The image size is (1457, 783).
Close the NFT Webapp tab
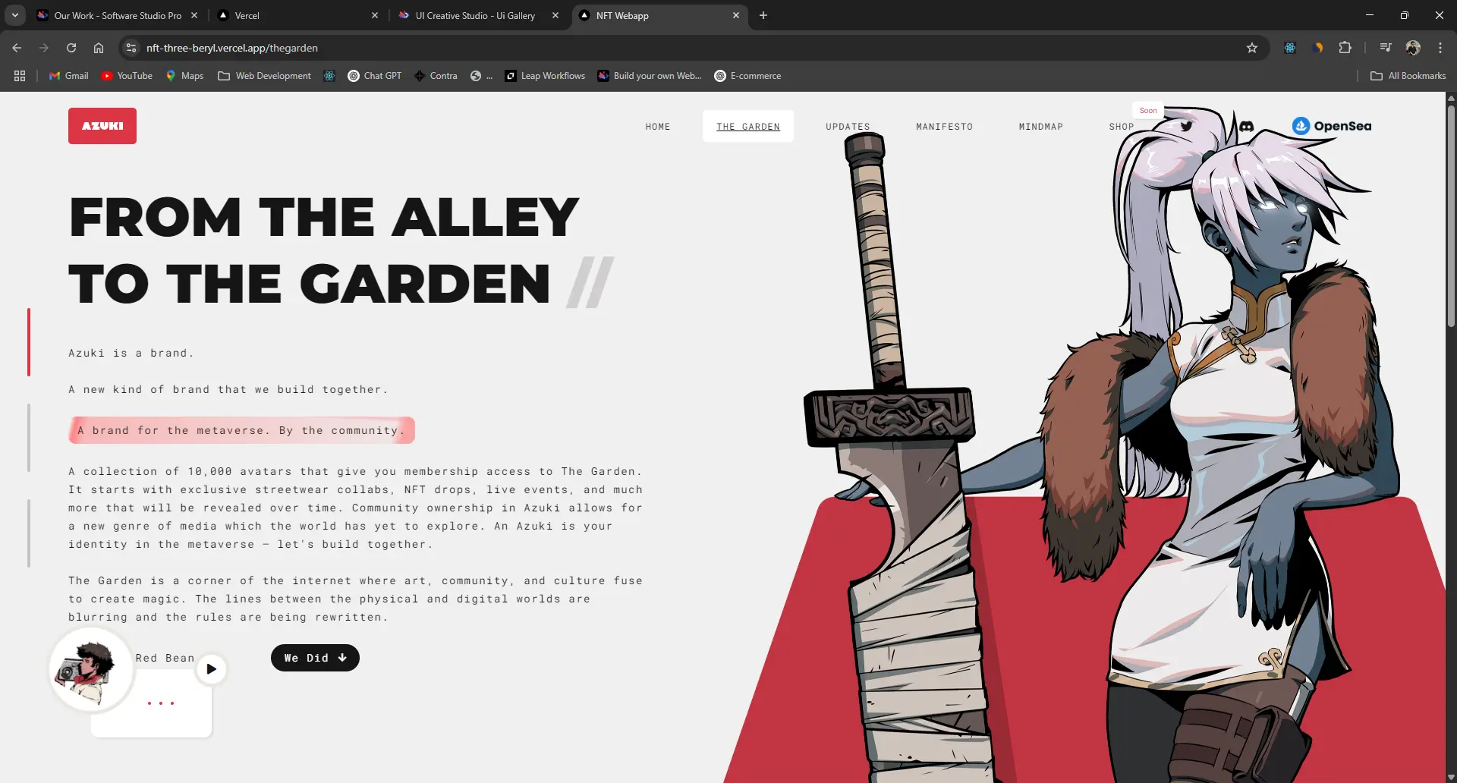[x=735, y=15]
